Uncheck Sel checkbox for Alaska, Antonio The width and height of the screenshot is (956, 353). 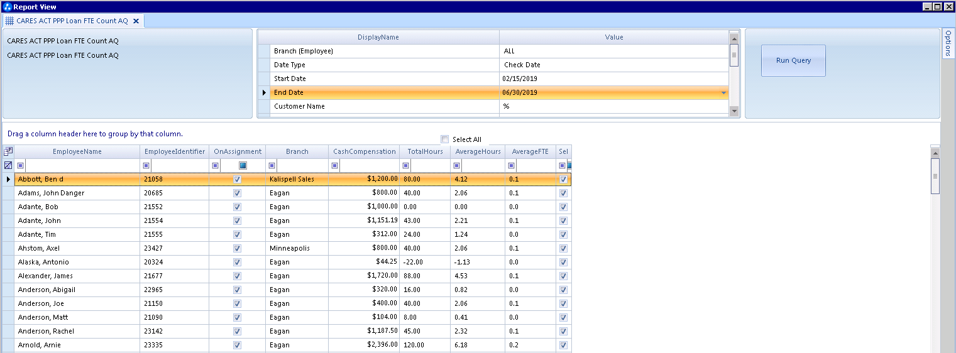[x=563, y=262]
